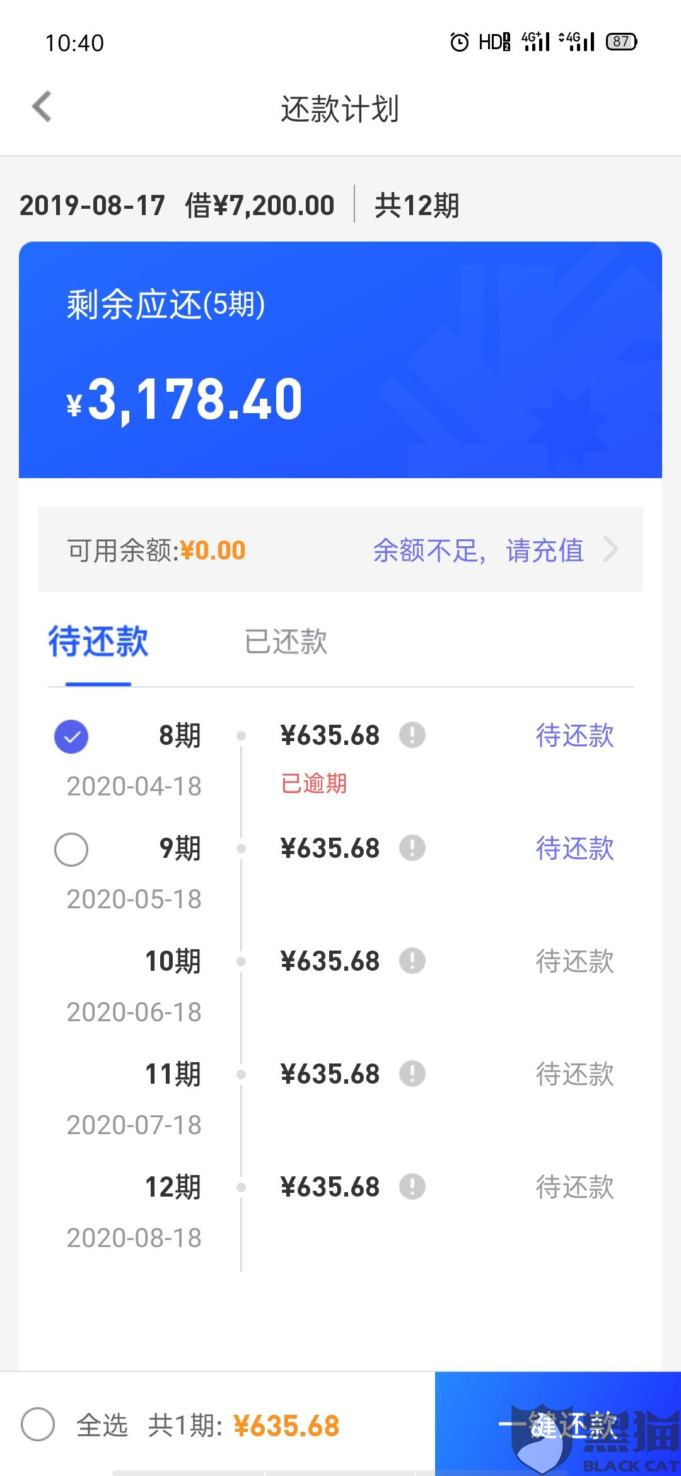
Task: Open info icon for period 11 amount
Action: [x=412, y=1074]
